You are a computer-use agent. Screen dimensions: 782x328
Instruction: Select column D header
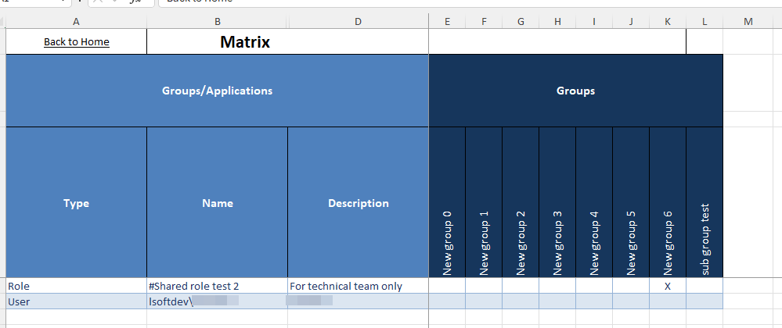tap(358, 22)
